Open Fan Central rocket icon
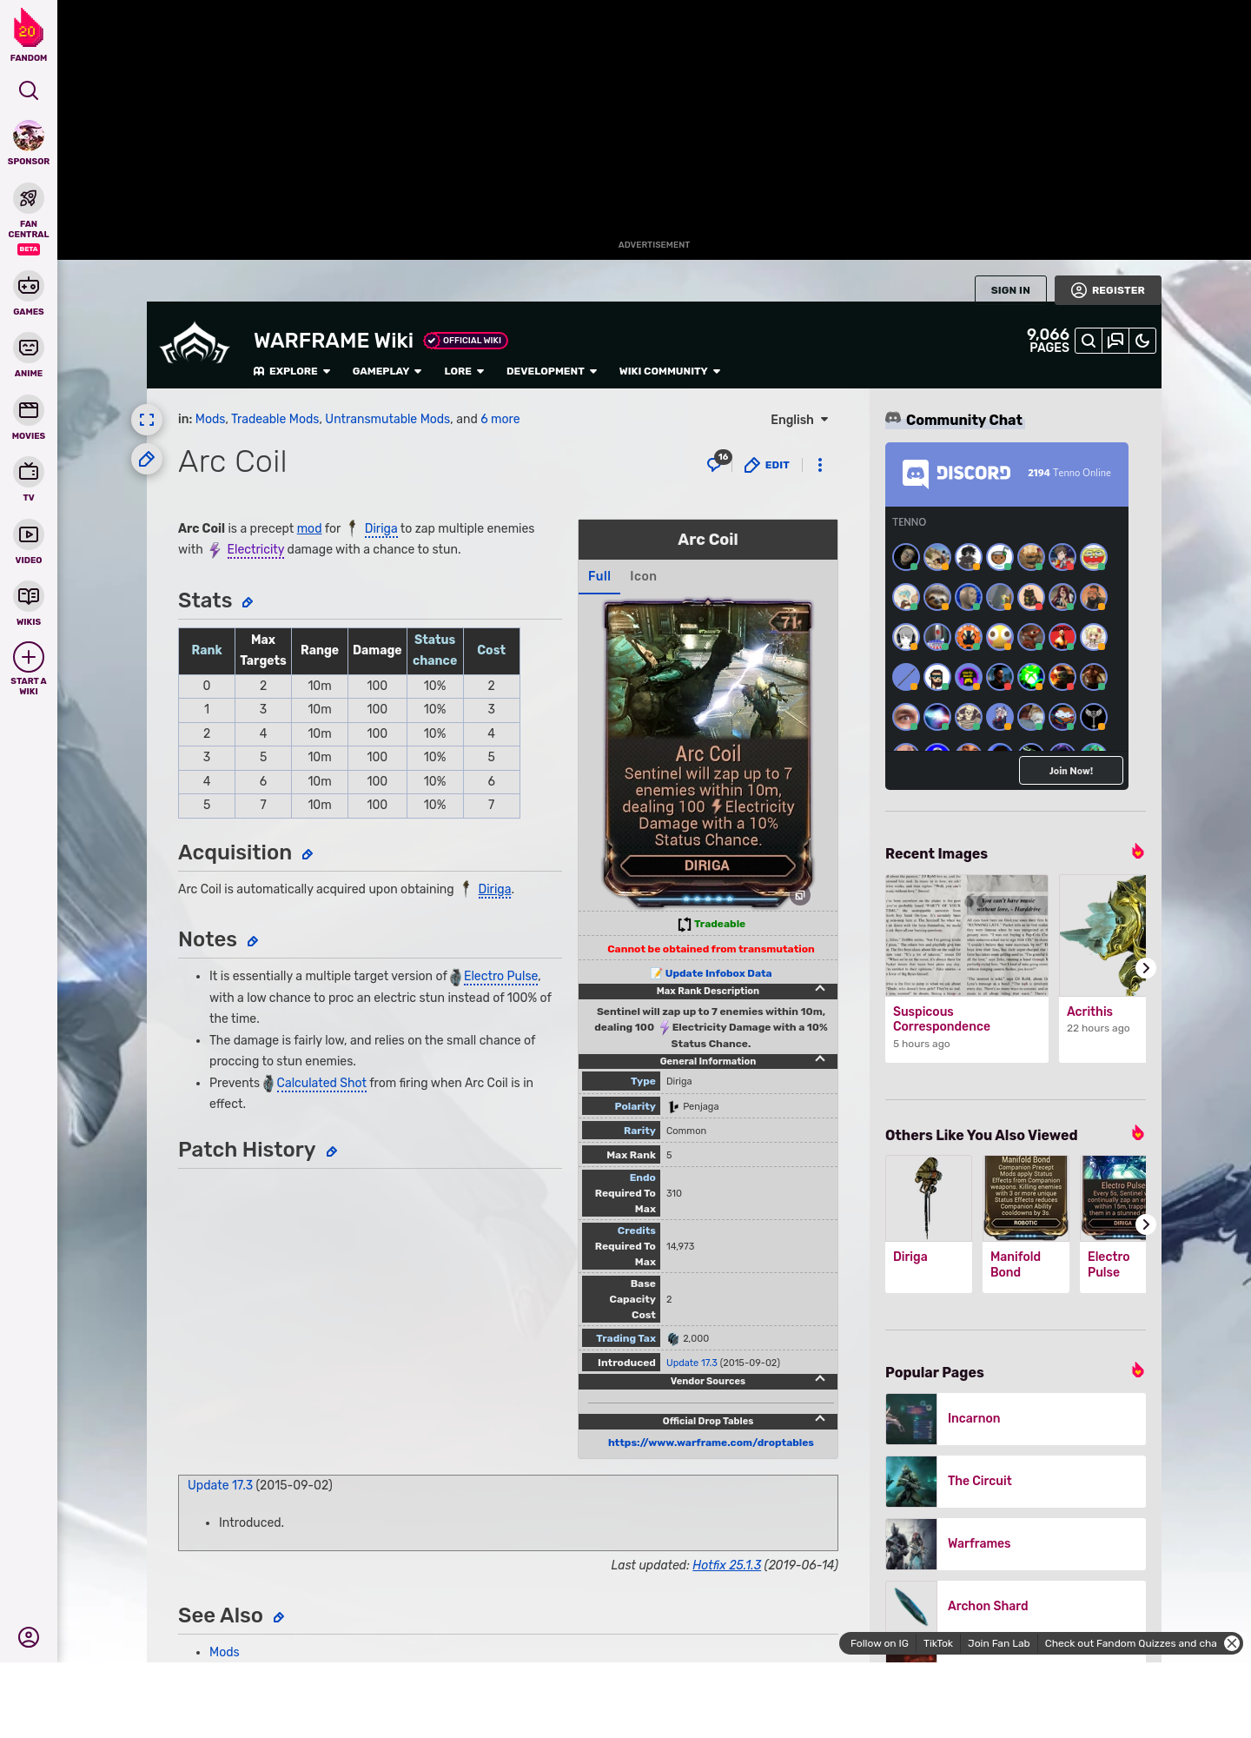 29,198
